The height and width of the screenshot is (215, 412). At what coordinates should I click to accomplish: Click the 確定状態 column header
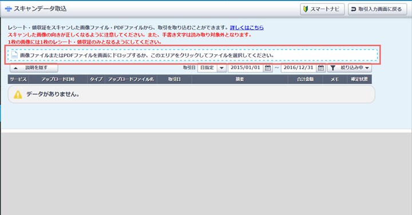click(359, 79)
